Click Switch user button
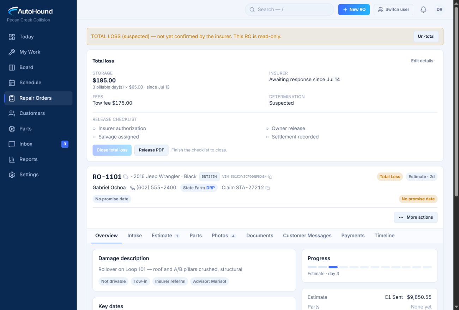Screen dimensions: 459x310 tap(393, 10)
